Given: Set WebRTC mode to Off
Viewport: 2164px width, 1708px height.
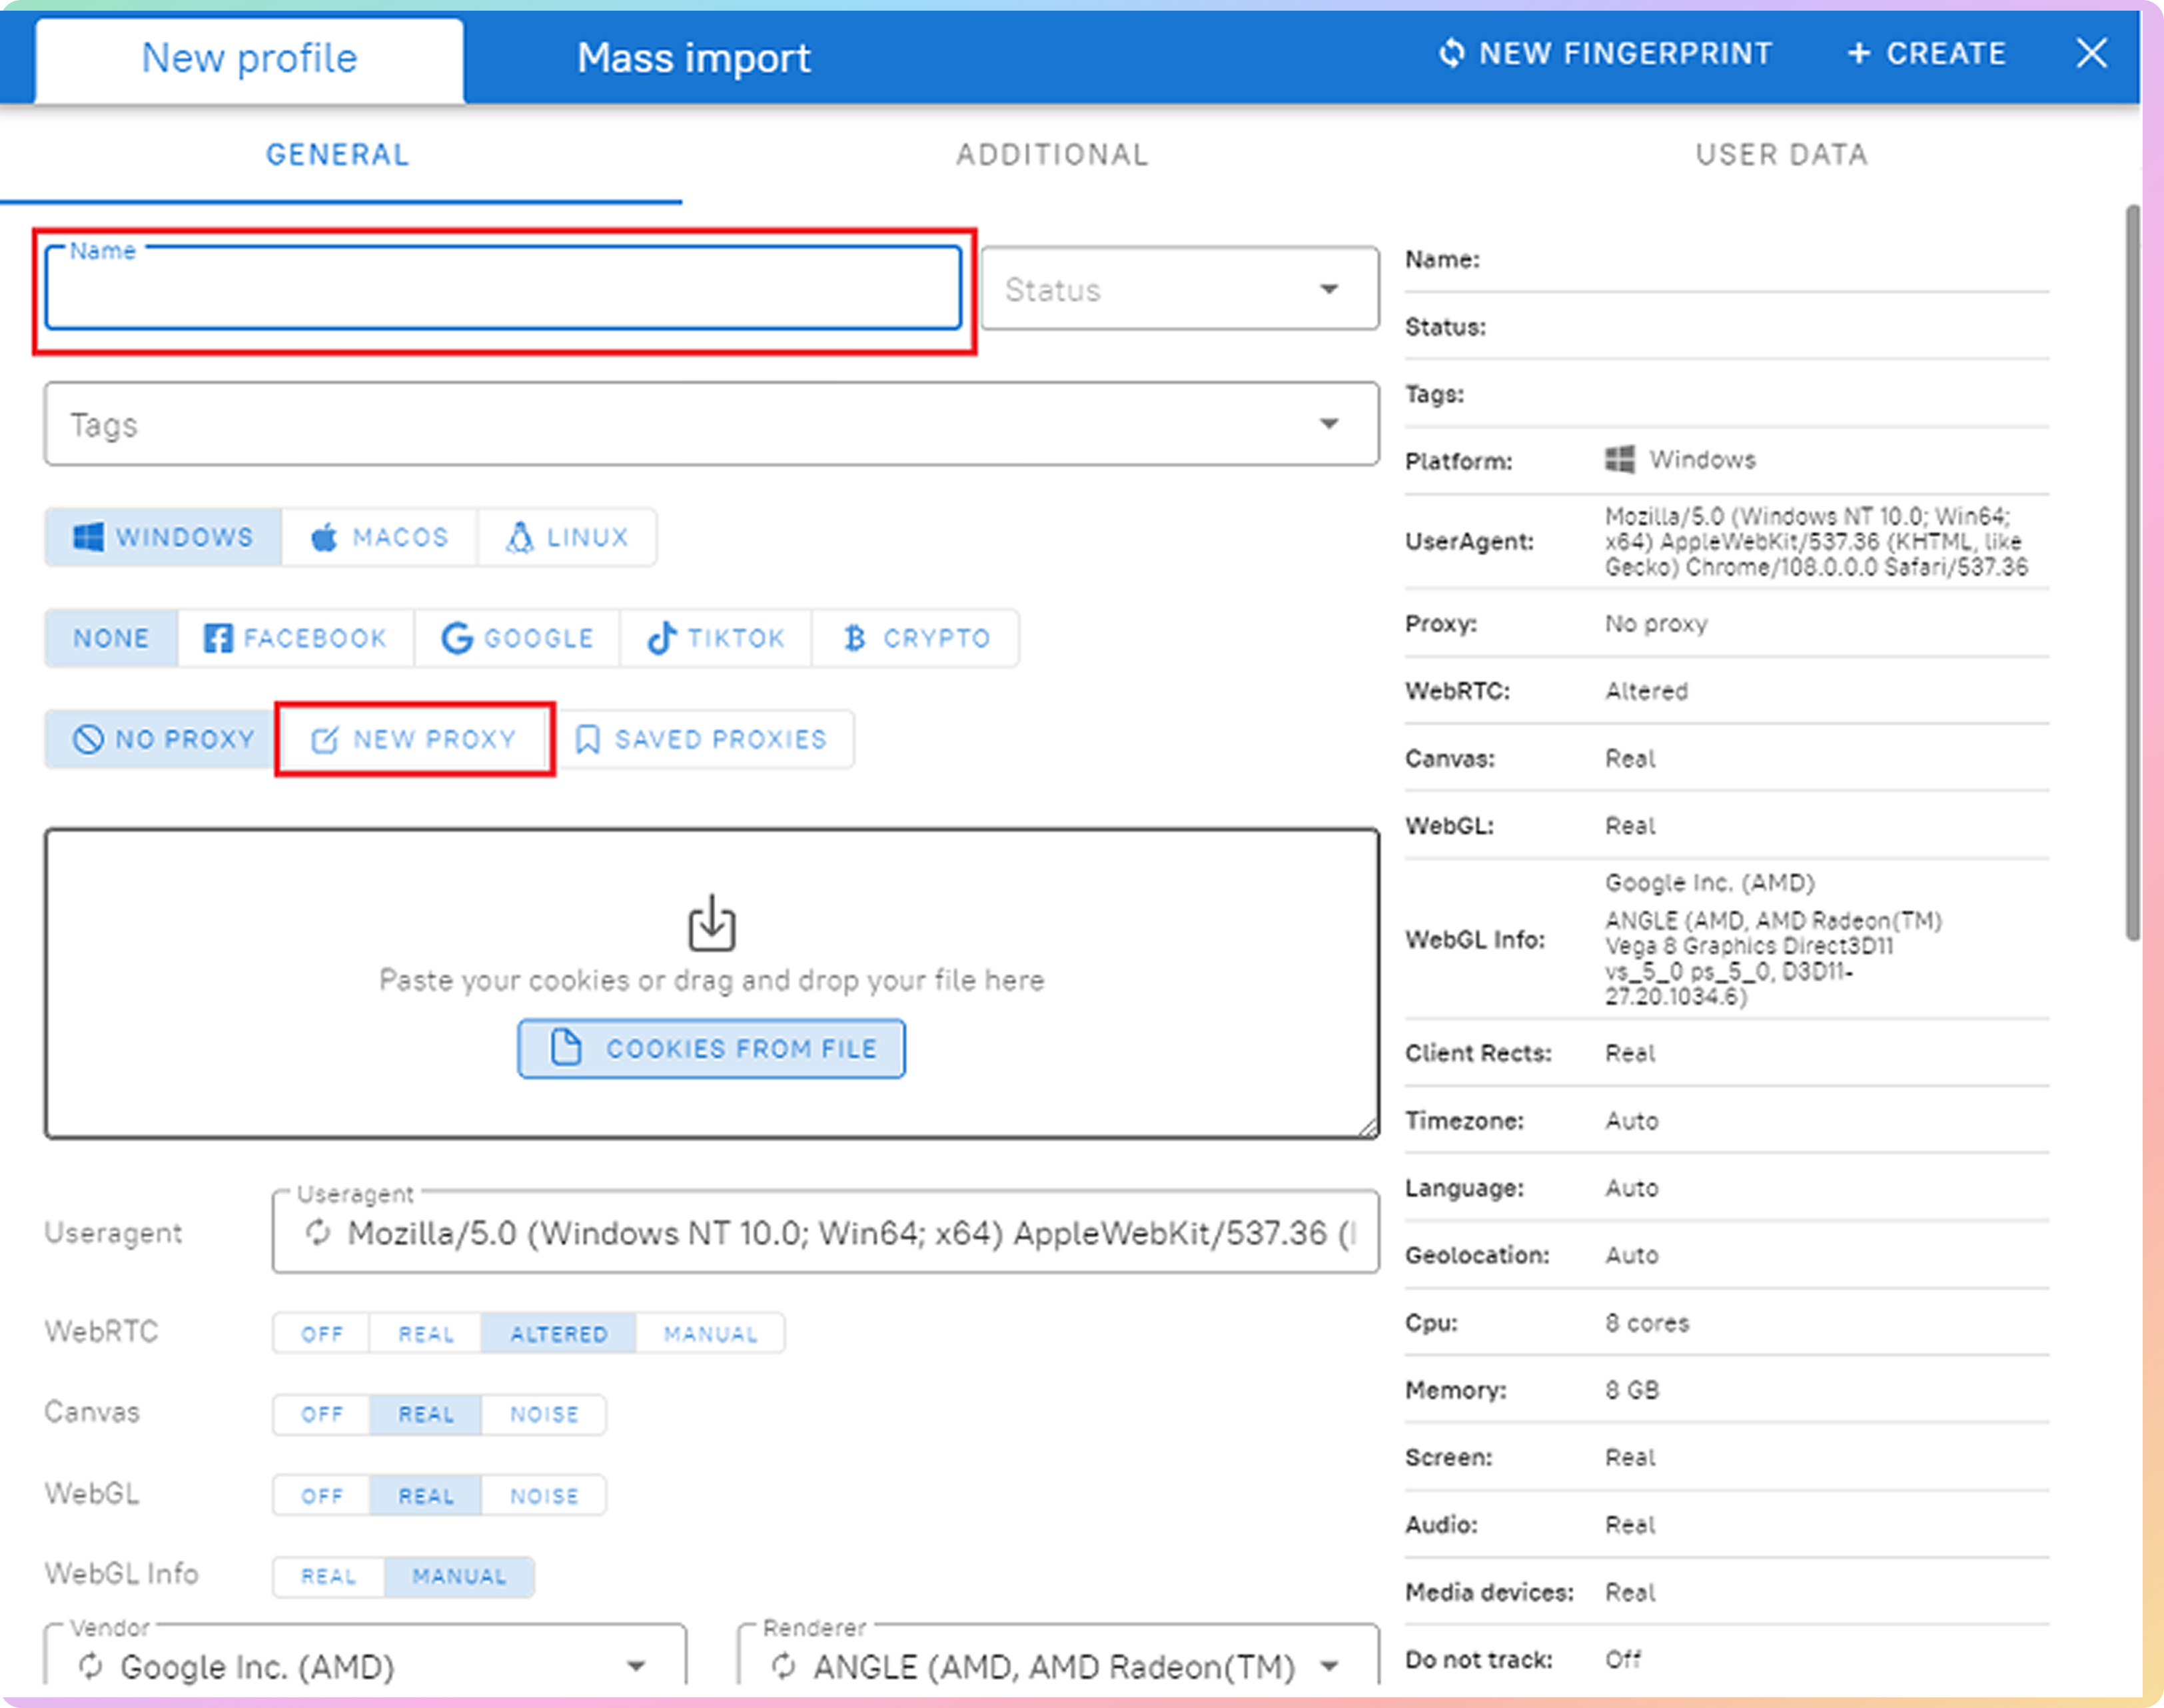Looking at the screenshot, I should [x=321, y=1334].
